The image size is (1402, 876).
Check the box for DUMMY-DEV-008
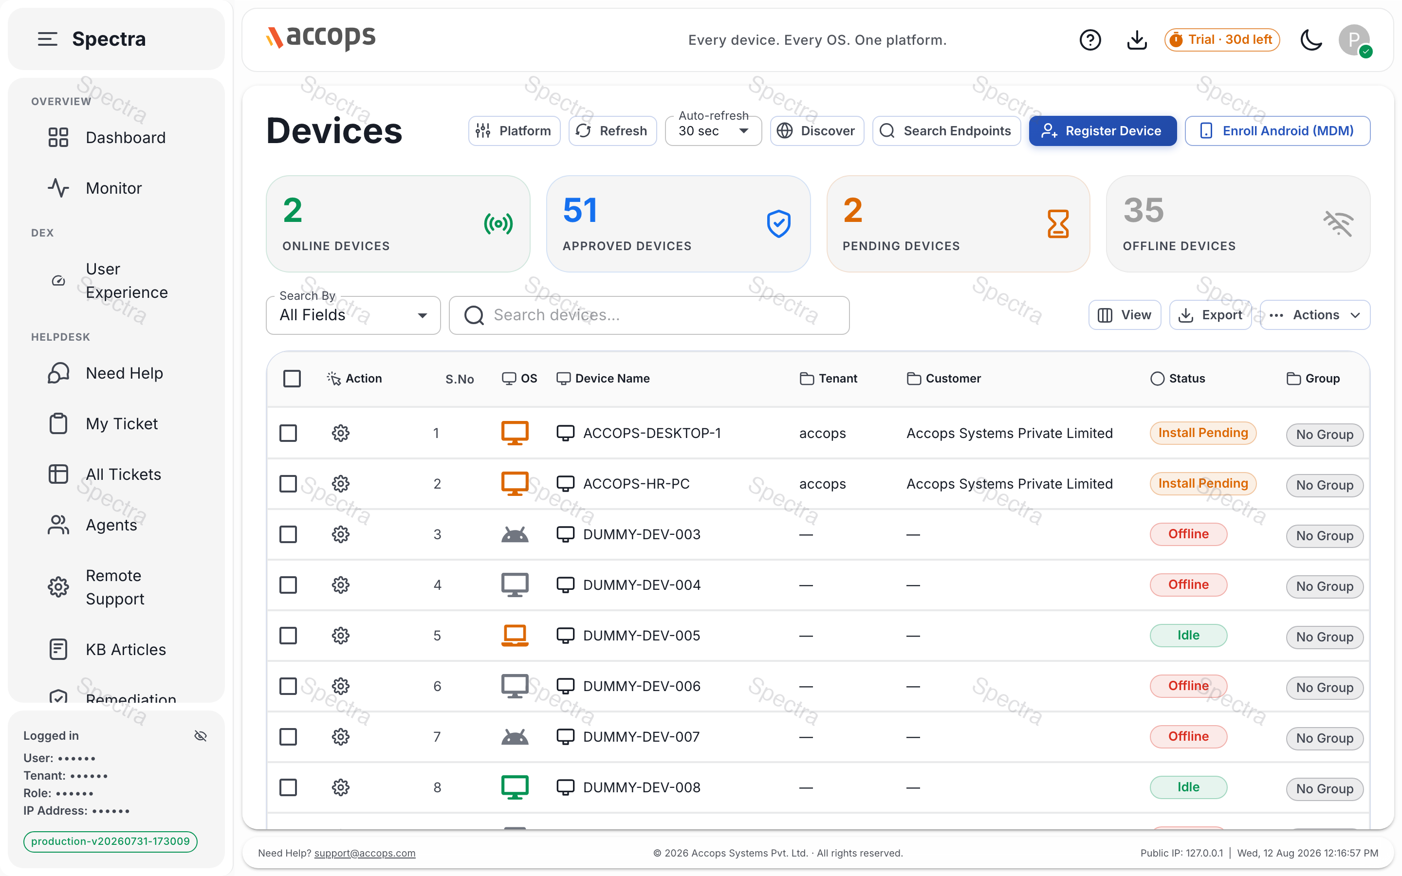click(x=288, y=787)
